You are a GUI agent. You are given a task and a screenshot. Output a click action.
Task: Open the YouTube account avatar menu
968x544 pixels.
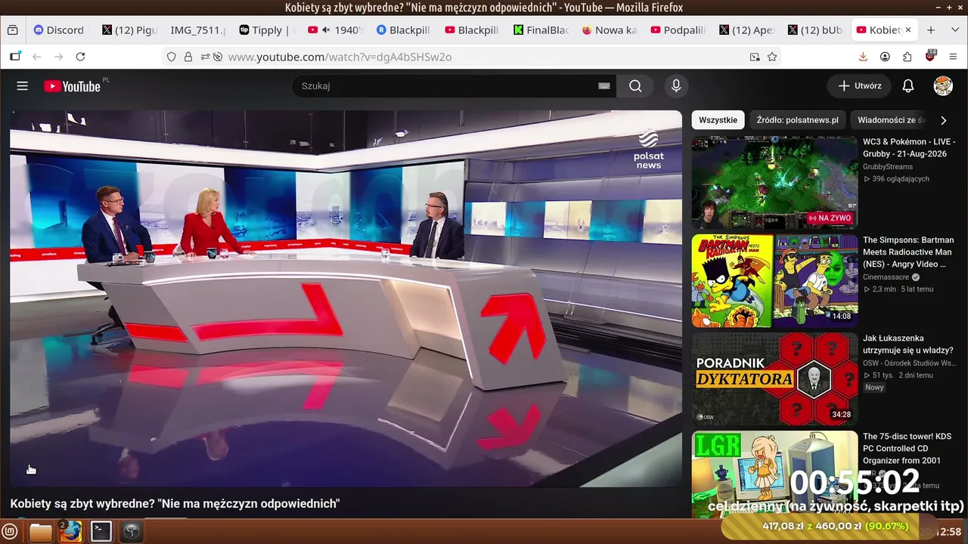943,86
